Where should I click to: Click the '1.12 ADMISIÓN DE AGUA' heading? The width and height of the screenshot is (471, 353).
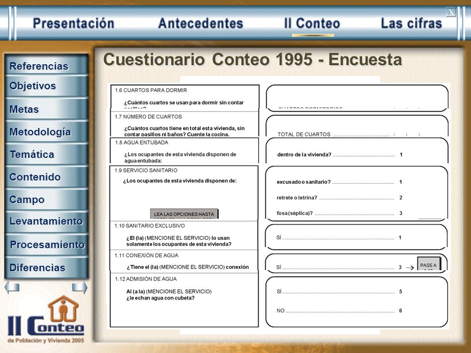[146, 279]
